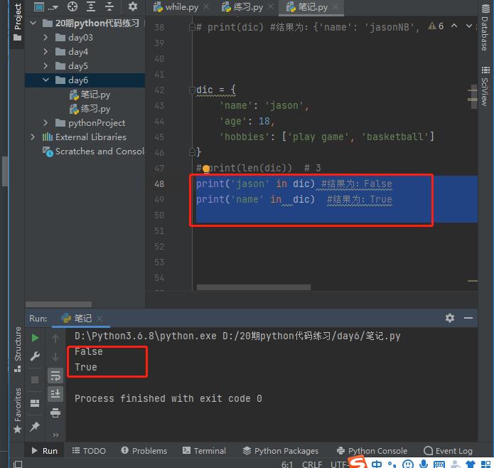The width and height of the screenshot is (494, 468).
Task: Close the while.py editor tab
Action: tap(206, 6)
